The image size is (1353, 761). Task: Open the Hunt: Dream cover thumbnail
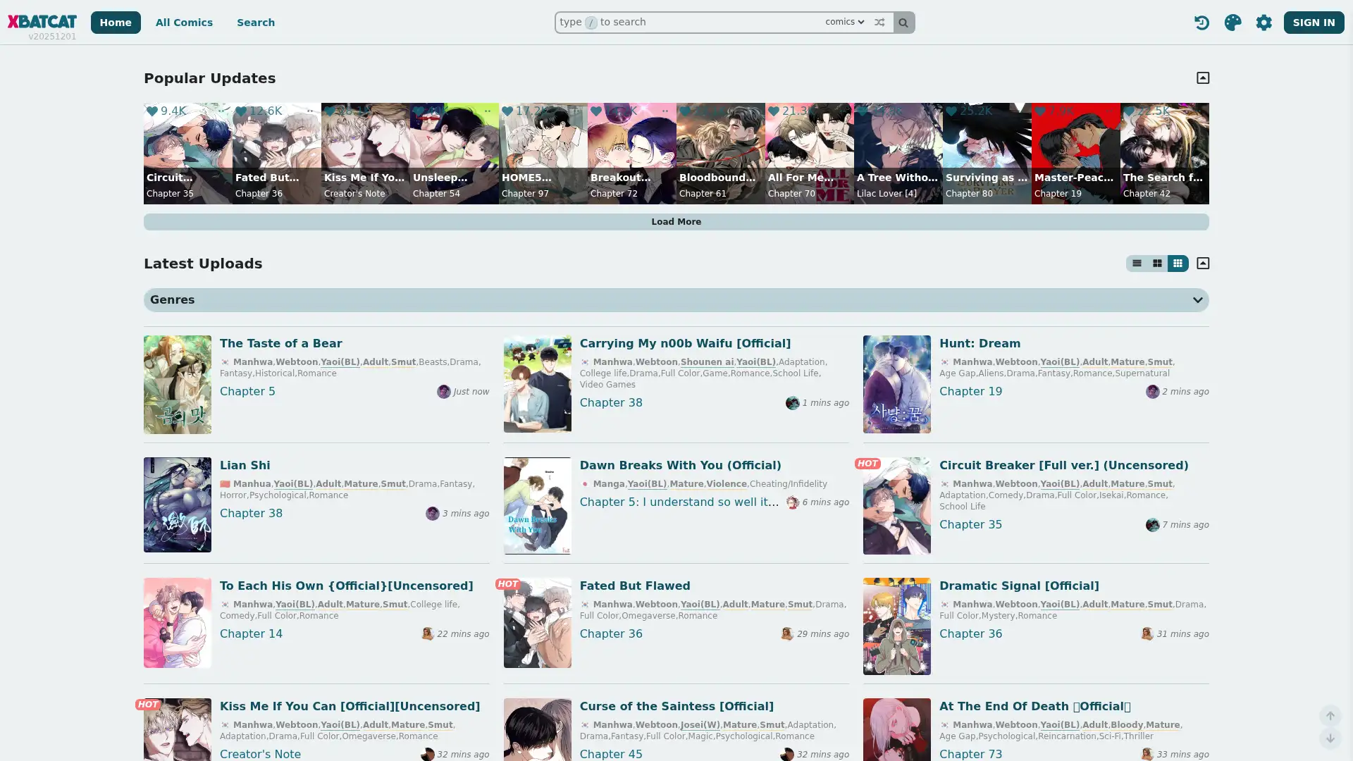point(896,384)
